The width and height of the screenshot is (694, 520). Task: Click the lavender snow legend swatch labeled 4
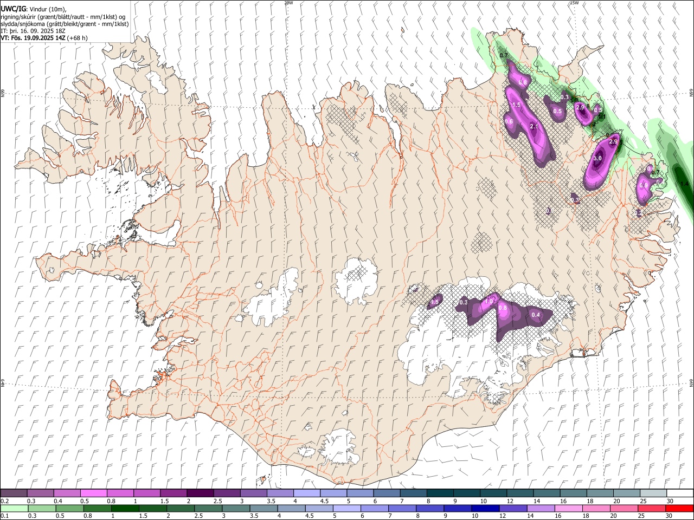pos(306,493)
